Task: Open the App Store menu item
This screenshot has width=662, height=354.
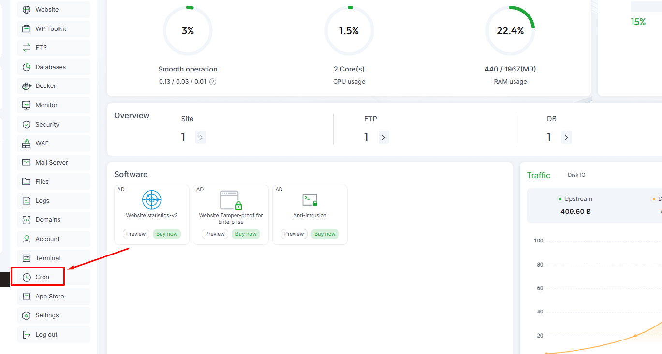Action: pos(49,297)
